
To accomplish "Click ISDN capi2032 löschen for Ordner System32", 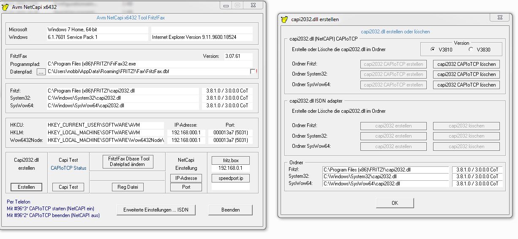I will [x=466, y=136].
